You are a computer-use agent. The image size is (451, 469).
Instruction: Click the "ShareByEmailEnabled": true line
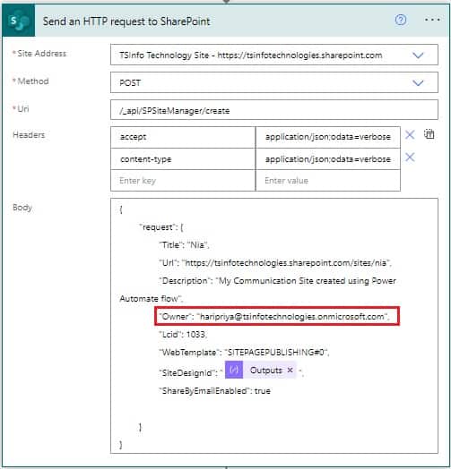(x=214, y=390)
